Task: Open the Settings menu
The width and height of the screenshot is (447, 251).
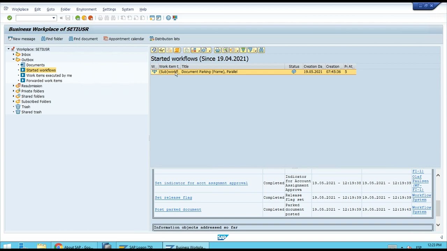Action: tap(109, 9)
